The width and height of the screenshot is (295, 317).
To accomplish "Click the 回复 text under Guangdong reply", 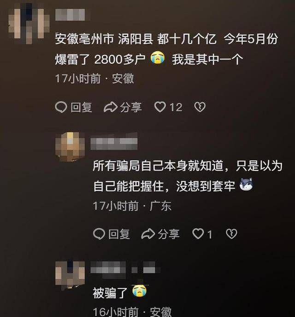I will point(119,234).
